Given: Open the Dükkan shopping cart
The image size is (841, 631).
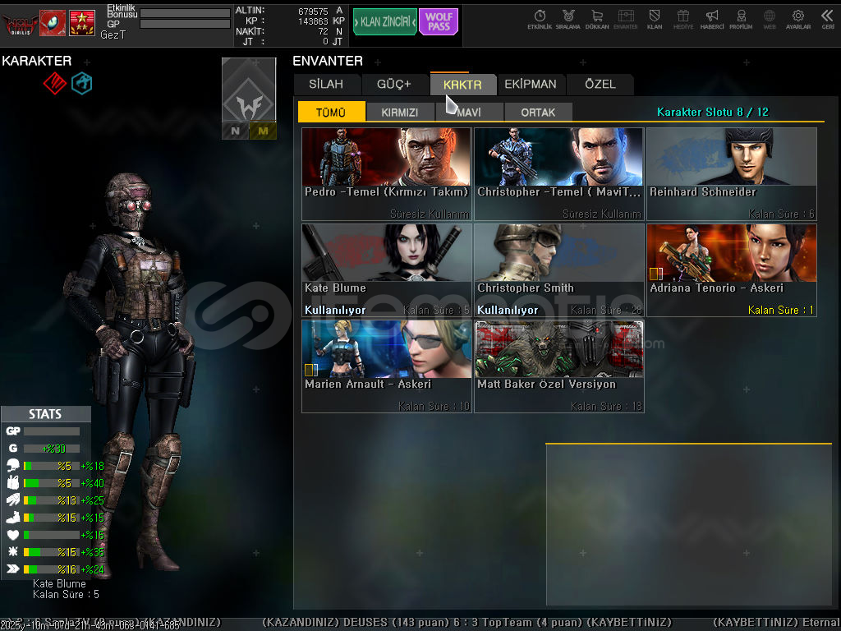Looking at the screenshot, I should click(x=597, y=17).
